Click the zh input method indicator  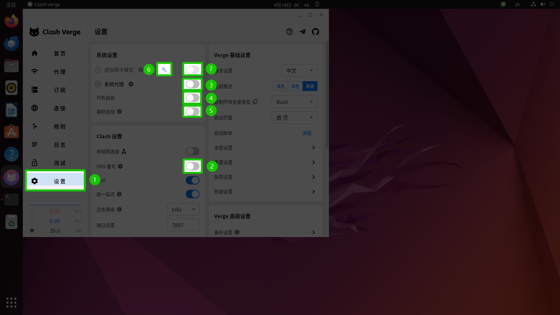coord(517,5)
